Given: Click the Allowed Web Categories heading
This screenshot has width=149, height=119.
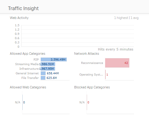Looking at the screenshot, I should pos(28,87).
